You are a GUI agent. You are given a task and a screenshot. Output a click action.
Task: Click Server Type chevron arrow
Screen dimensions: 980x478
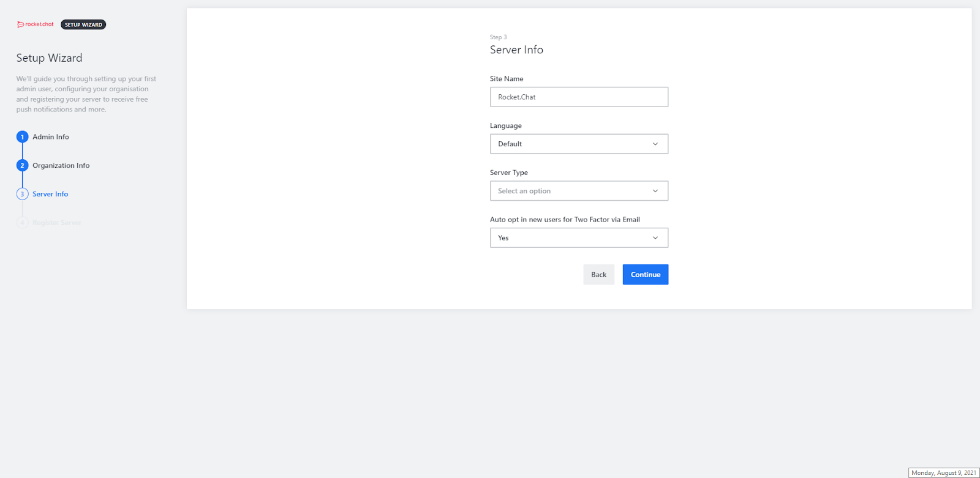tap(655, 191)
